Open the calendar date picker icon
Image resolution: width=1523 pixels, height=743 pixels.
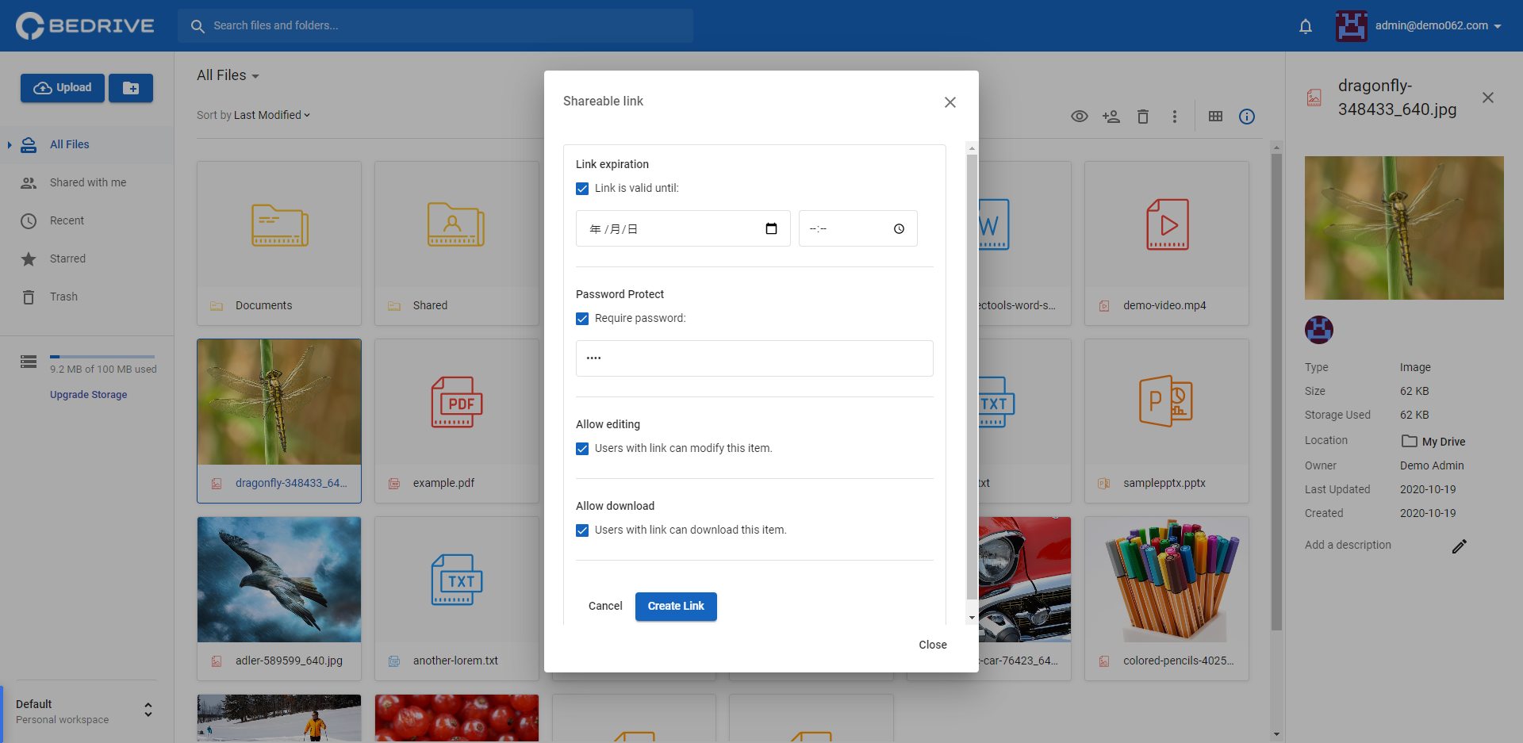(x=771, y=228)
